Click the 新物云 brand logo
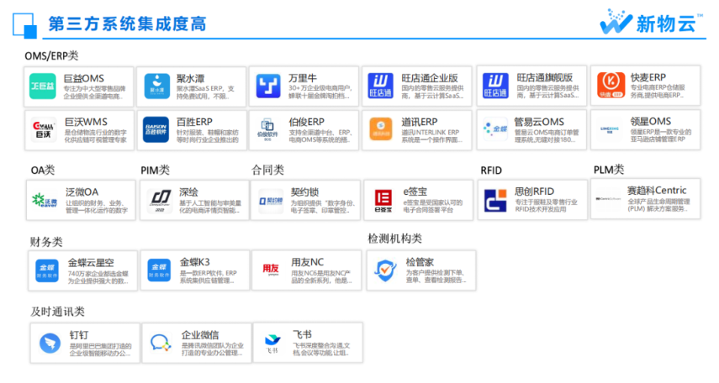719x383 pixels. tap(651, 22)
